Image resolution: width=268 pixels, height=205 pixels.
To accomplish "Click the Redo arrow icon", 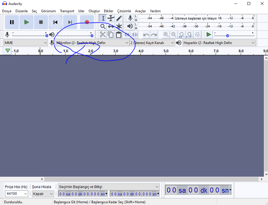I will click(x=154, y=35).
